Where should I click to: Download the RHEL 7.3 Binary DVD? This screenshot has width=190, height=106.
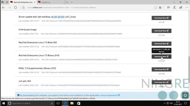[161, 57]
